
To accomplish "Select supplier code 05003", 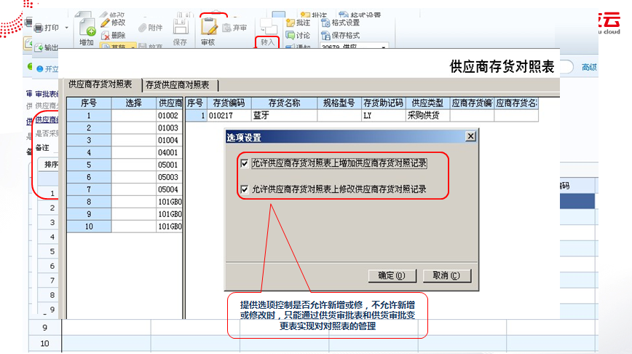I will (x=169, y=177).
